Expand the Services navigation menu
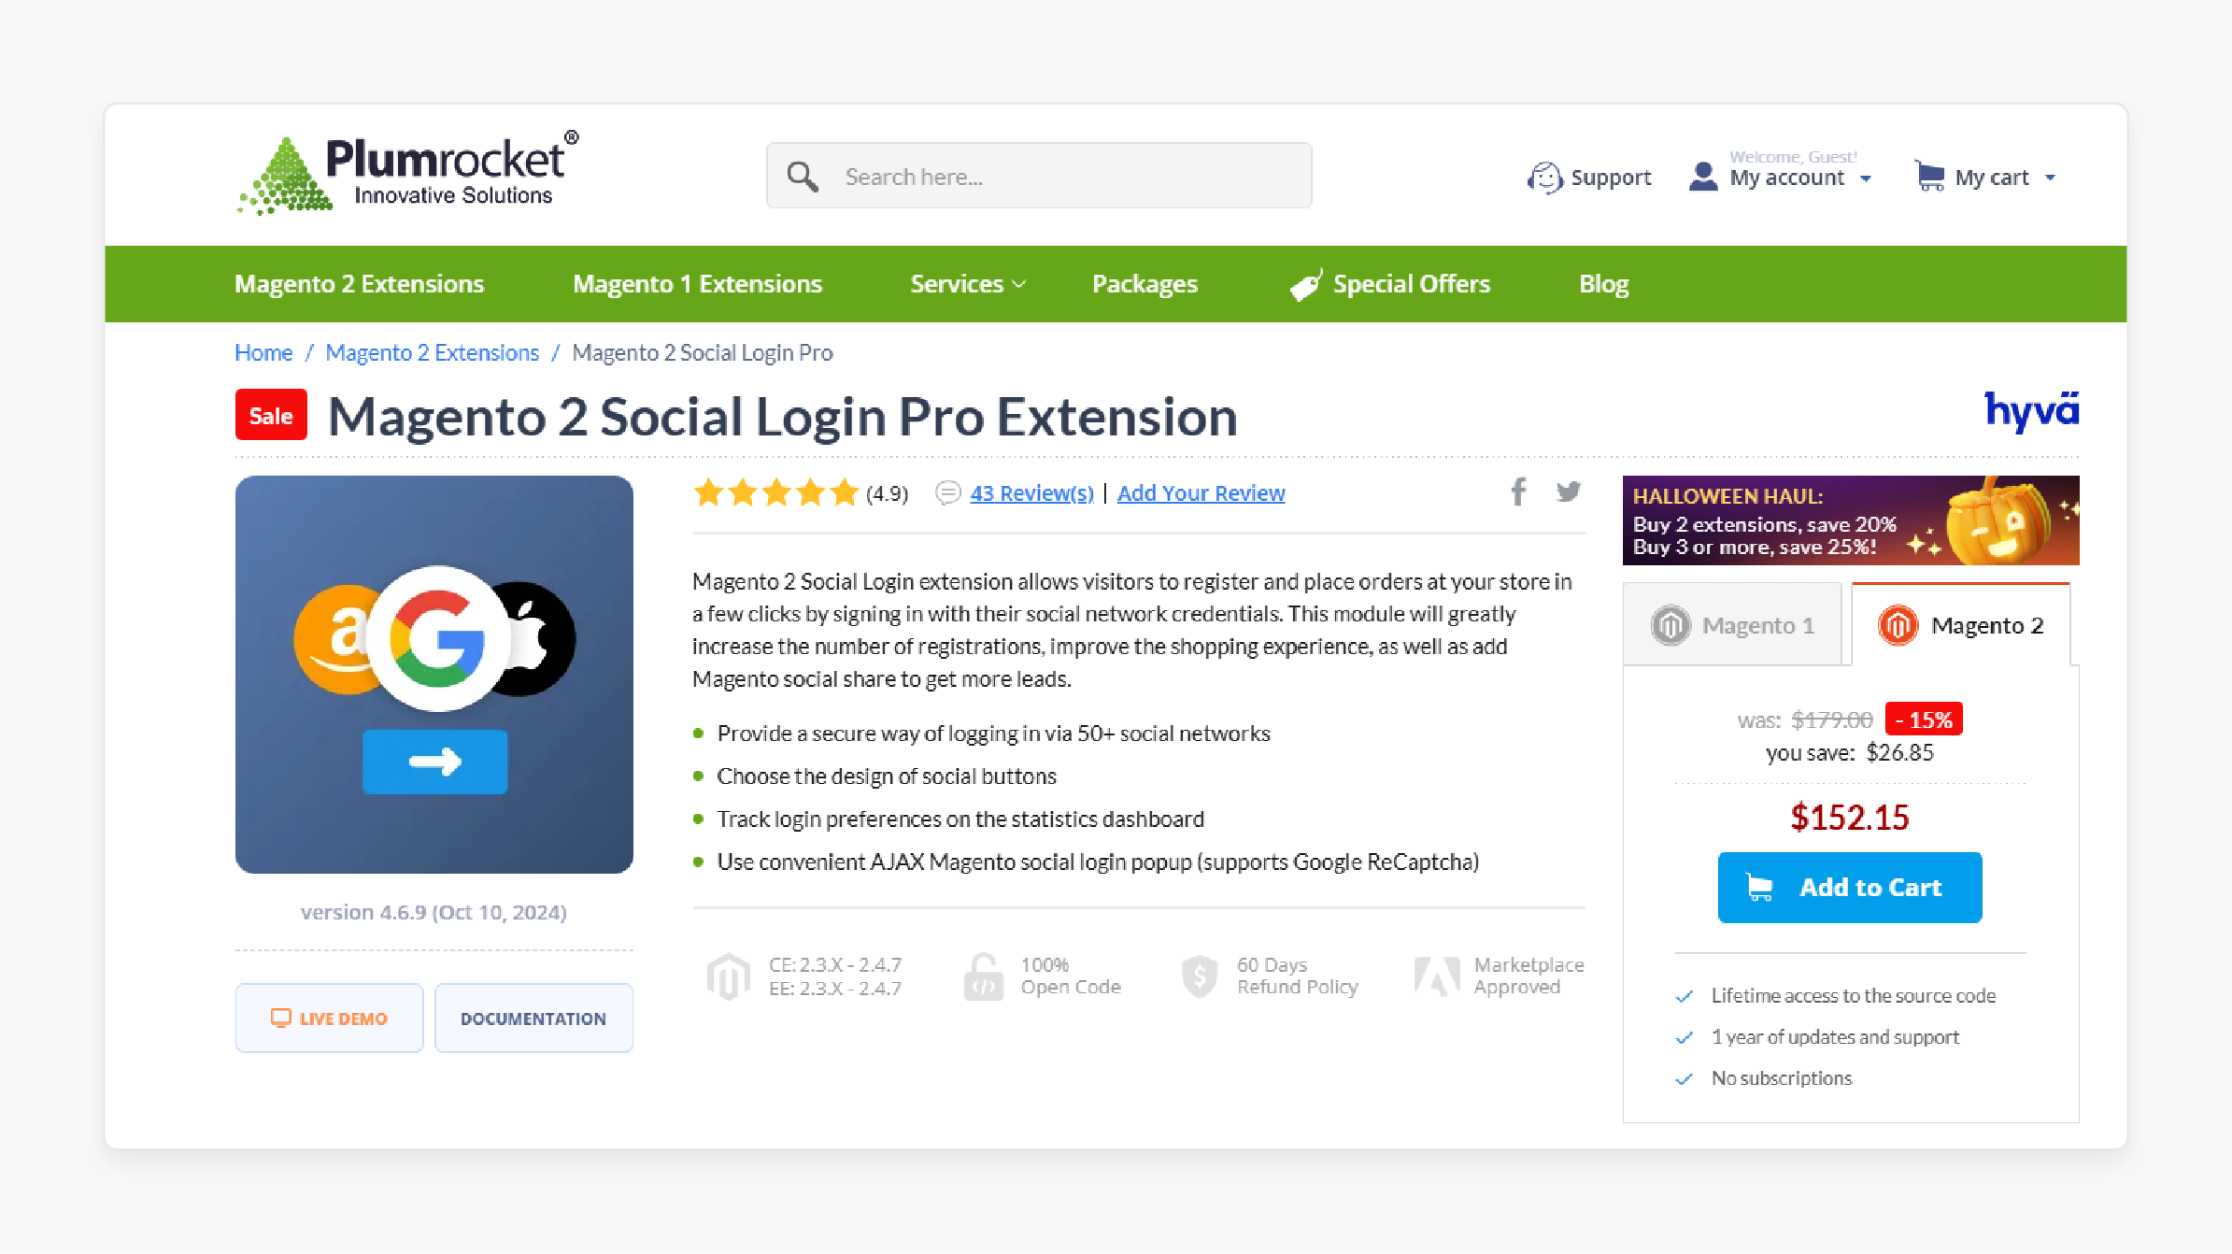The width and height of the screenshot is (2232, 1254). tap(964, 284)
